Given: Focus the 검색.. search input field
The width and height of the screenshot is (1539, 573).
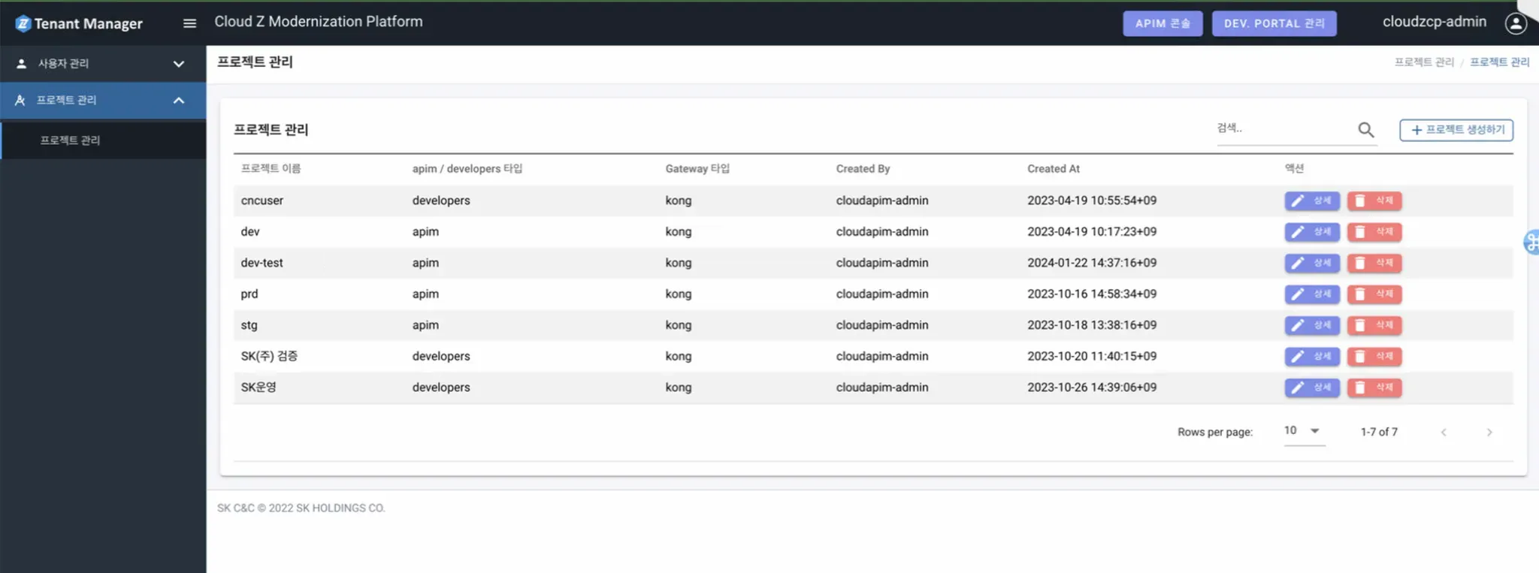Looking at the screenshot, I should pos(1285,129).
